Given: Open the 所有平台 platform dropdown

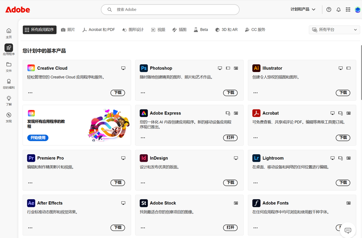Looking at the screenshot, I should coord(334,30).
